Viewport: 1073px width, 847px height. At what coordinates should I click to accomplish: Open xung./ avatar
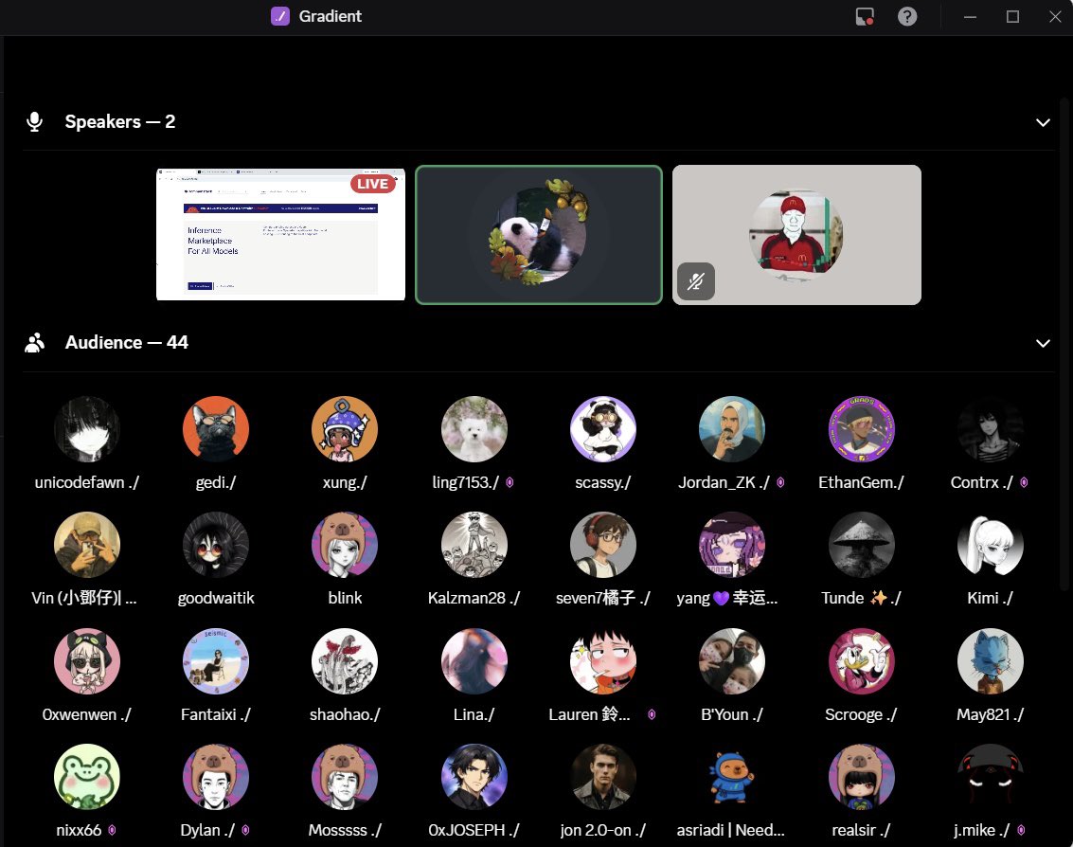point(345,429)
